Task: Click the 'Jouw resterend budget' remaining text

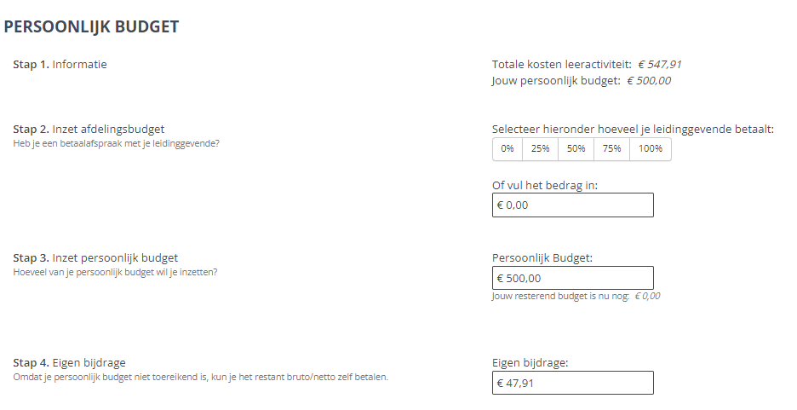Action: coord(576,297)
